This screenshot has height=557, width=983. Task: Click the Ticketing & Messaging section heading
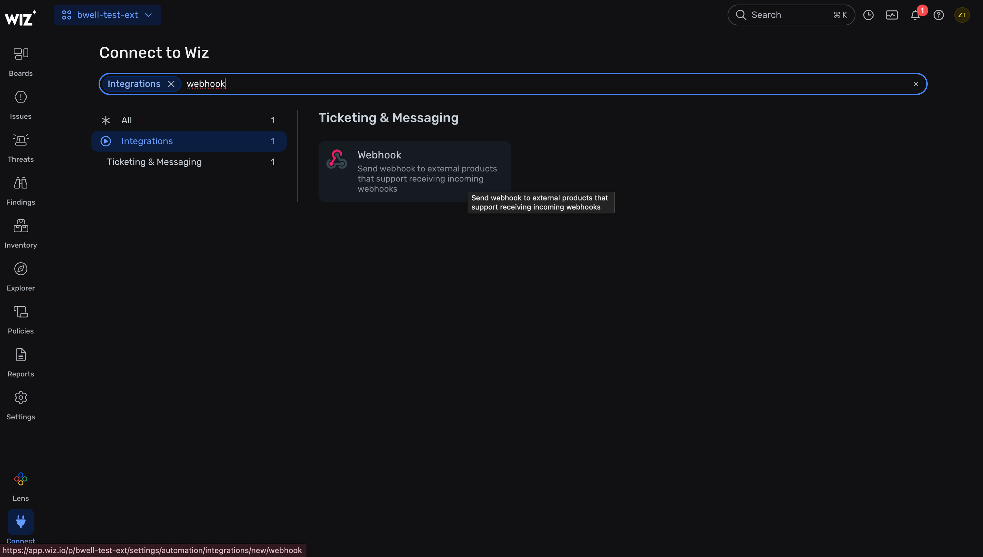point(389,117)
